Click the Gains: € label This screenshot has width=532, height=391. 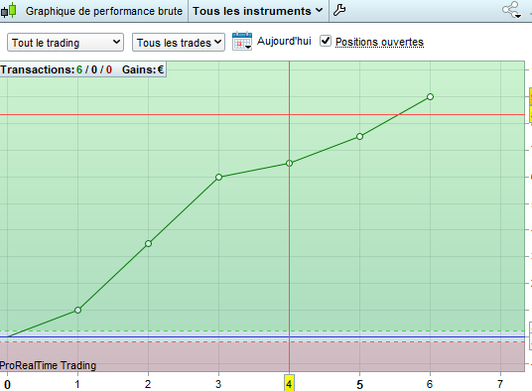143,69
